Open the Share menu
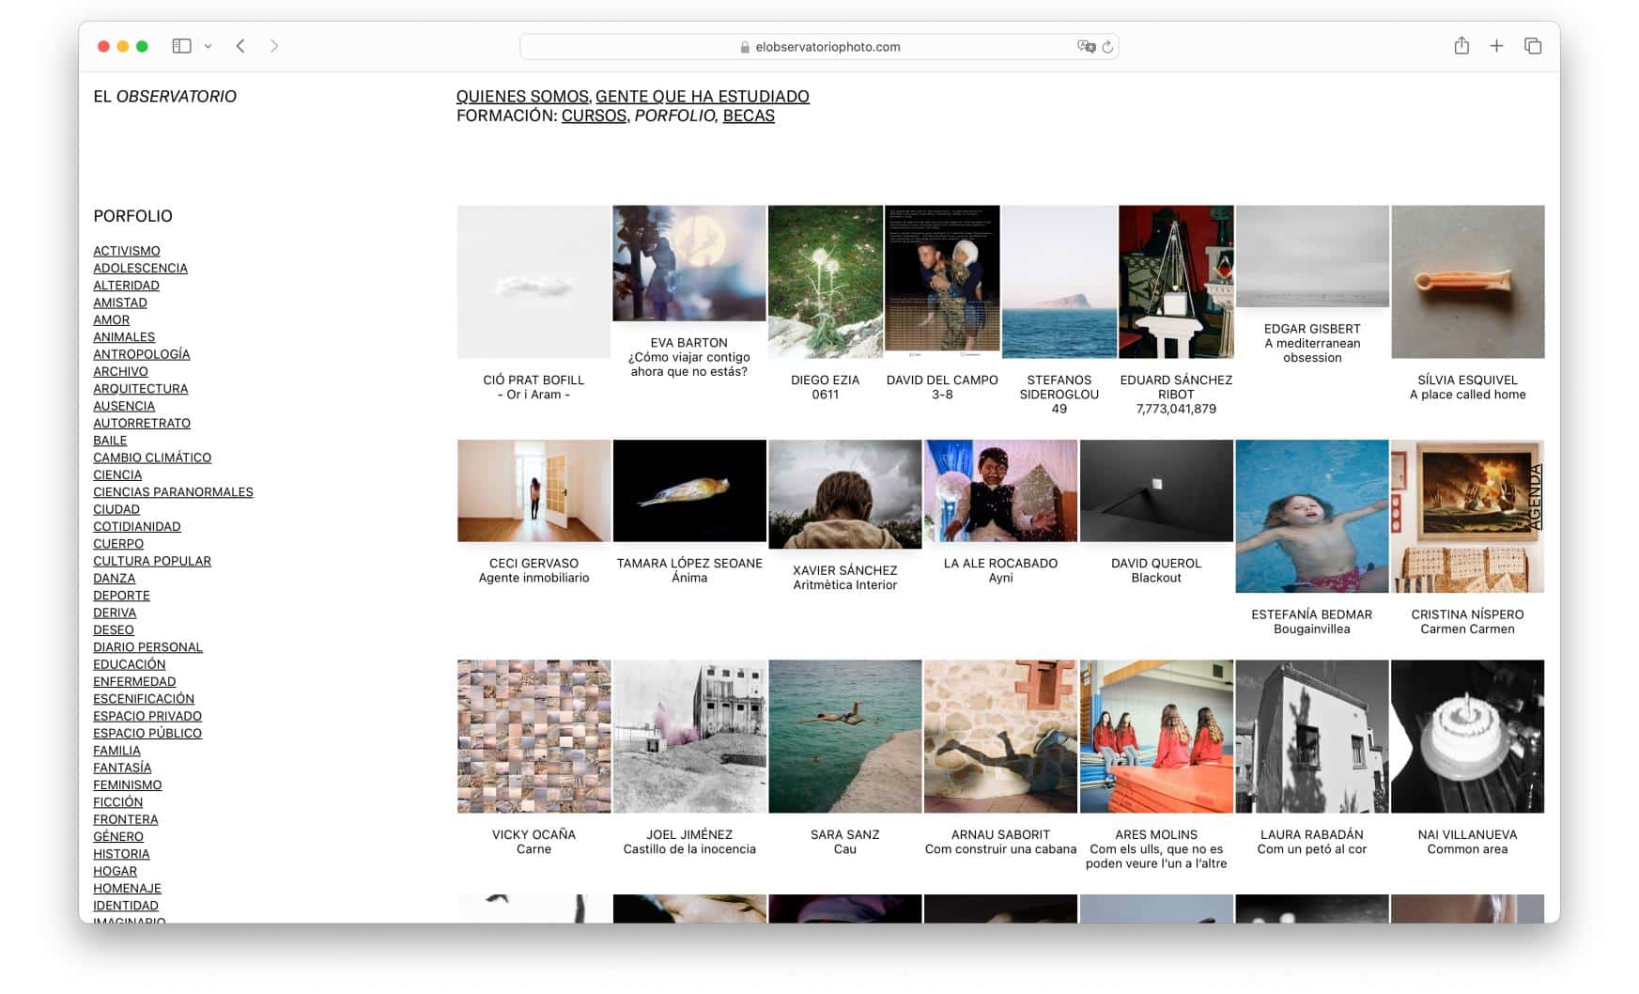The height and width of the screenshot is (994, 1639). (x=1461, y=45)
